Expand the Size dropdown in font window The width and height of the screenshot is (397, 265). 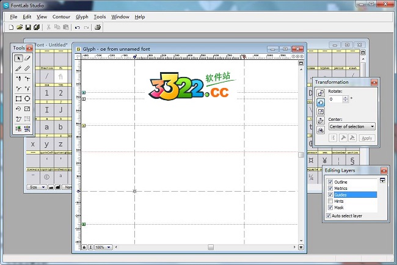click(35, 187)
